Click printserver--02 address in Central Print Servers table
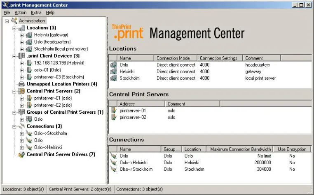The height and width of the screenshot is (195, 314). [x=133, y=117]
